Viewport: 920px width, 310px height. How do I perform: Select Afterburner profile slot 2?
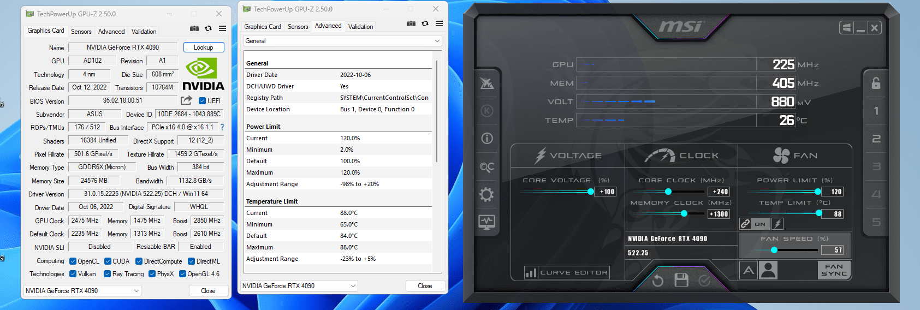(x=876, y=139)
